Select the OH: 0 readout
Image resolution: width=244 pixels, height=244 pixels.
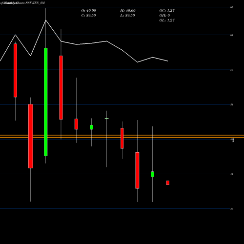click(164, 16)
